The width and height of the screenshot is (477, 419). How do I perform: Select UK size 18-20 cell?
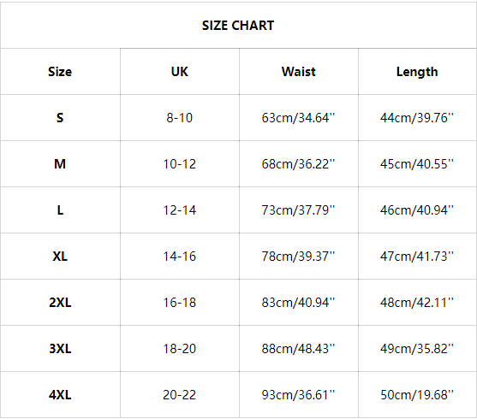point(180,349)
